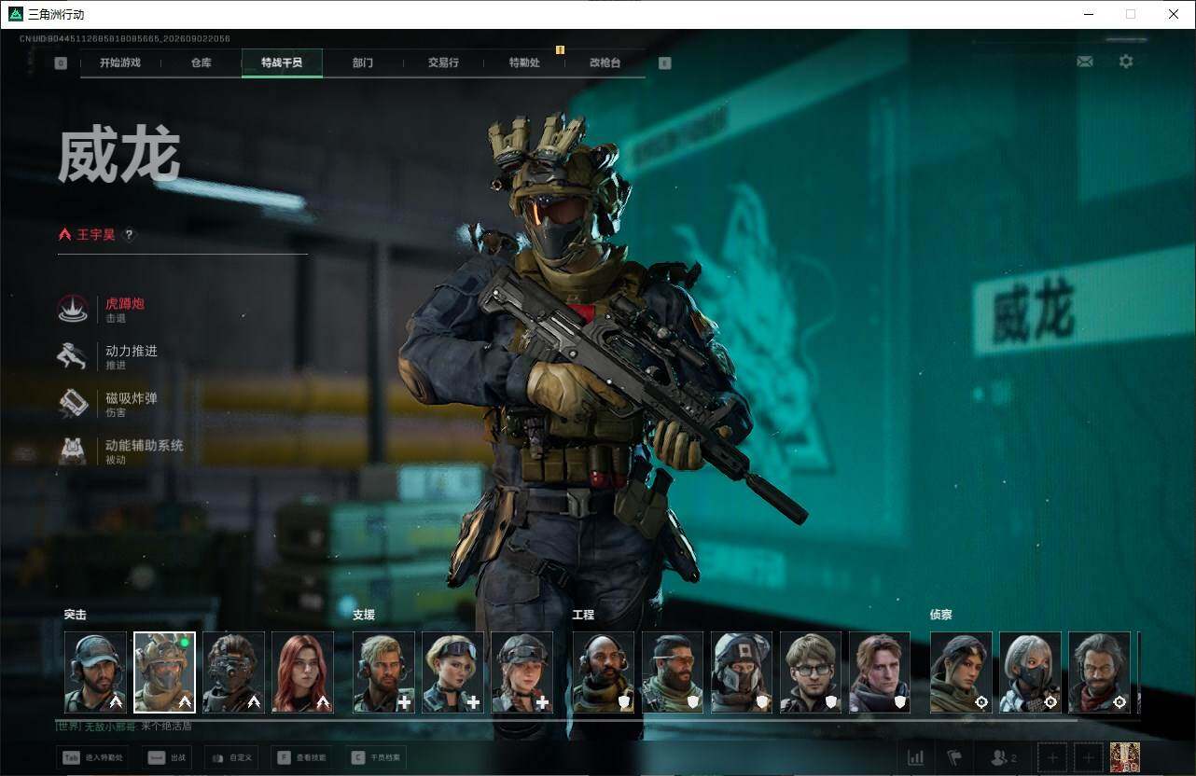1196x776 pixels.
Task: Click the 支援 class label
Action: (x=364, y=615)
